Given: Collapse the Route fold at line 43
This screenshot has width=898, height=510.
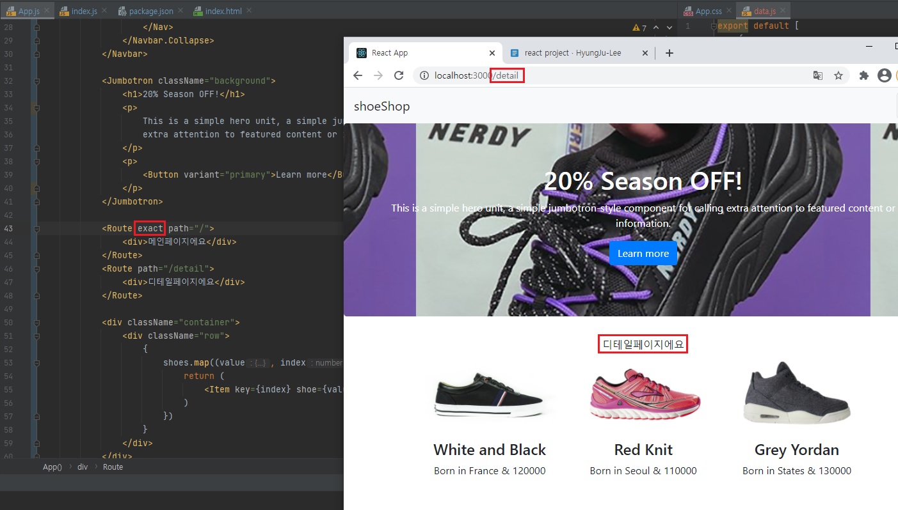Looking at the screenshot, I should pos(36,229).
